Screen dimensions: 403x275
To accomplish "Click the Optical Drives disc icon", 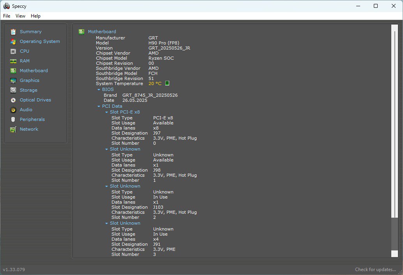I will pos(13,100).
